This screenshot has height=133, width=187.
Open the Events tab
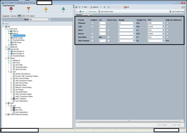85,15
